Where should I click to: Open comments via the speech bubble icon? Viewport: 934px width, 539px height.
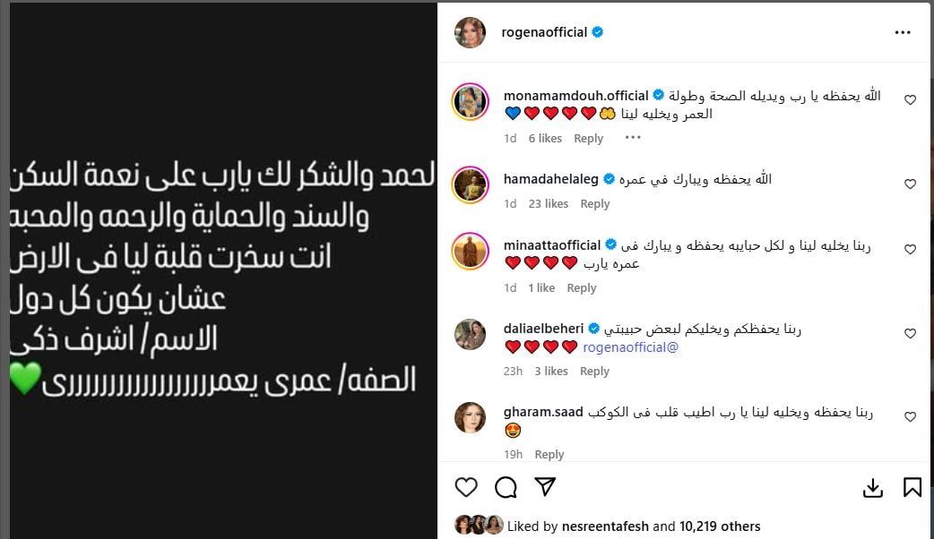point(506,487)
